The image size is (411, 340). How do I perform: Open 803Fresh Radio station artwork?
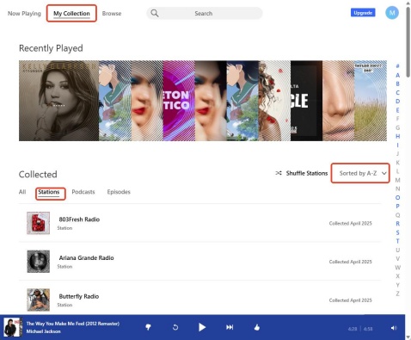tap(38, 223)
